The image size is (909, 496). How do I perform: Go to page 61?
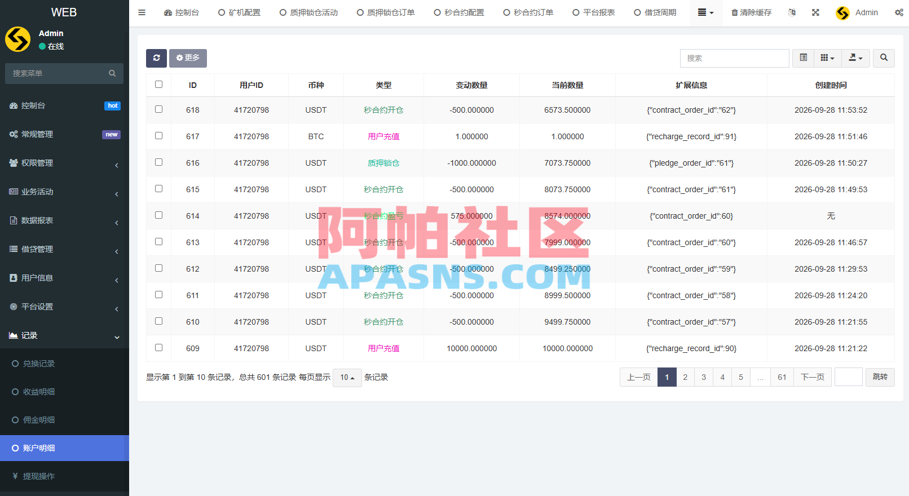(782, 377)
